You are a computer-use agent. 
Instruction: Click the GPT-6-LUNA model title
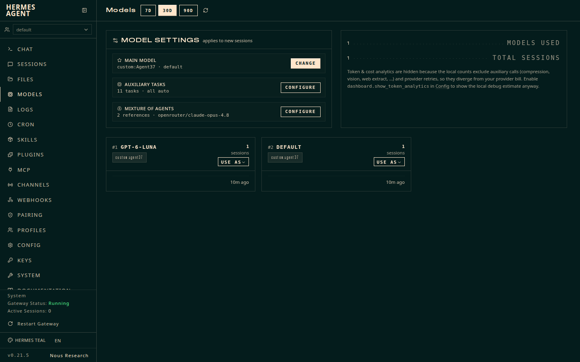click(x=139, y=147)
